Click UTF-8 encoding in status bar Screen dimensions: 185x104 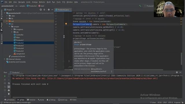point(171,103)
